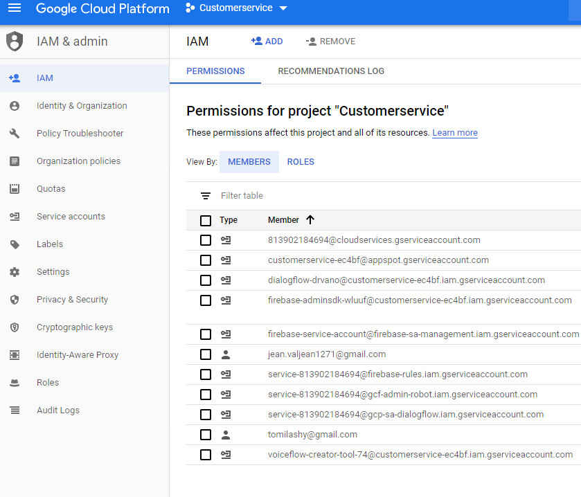Image resolution: width=581 pixels, height=497 pixels.
Task: Click the ADD member button
Action: [267, 41]
